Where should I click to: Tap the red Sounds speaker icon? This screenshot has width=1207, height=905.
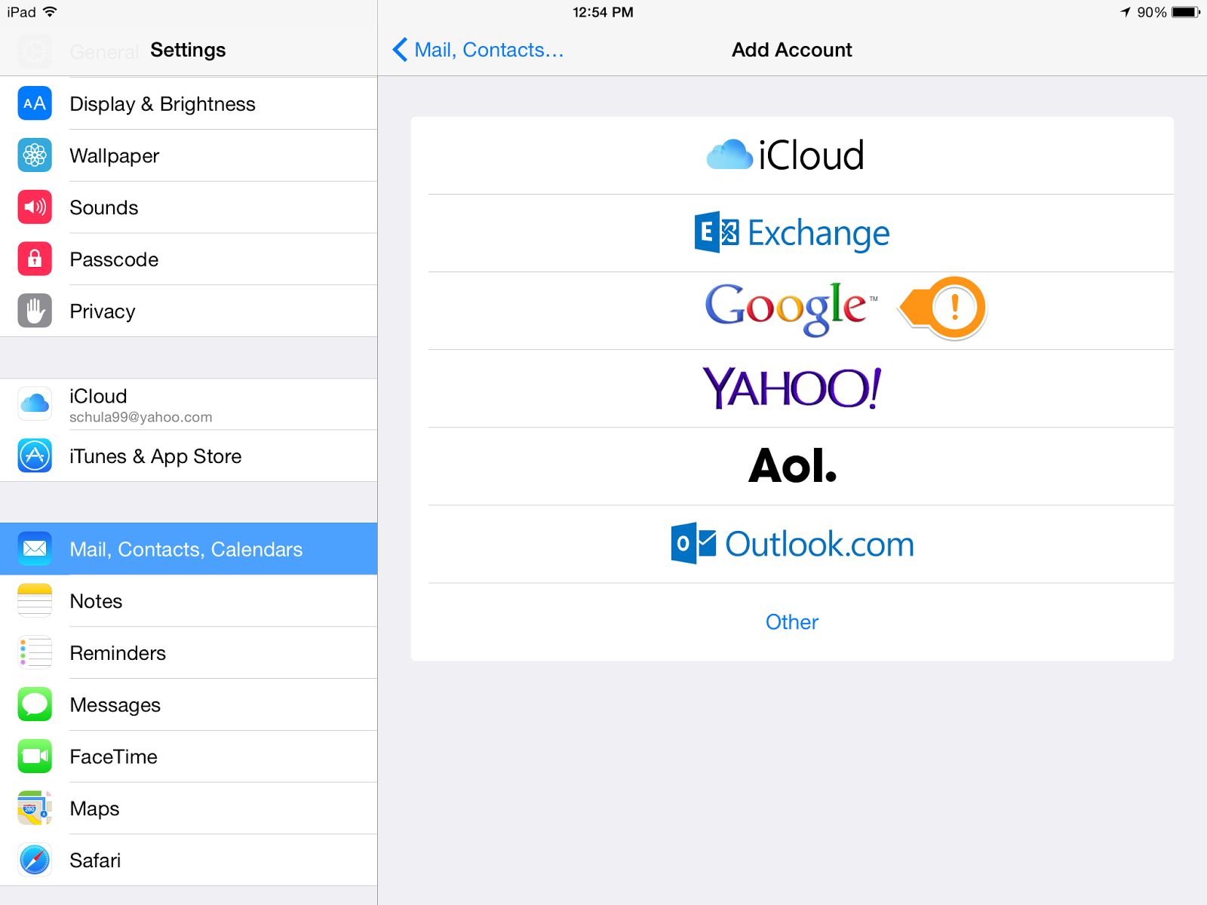tap(35, 207)
